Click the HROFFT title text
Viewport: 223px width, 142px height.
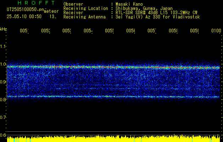pyautogui.click(x=36, y=3)
